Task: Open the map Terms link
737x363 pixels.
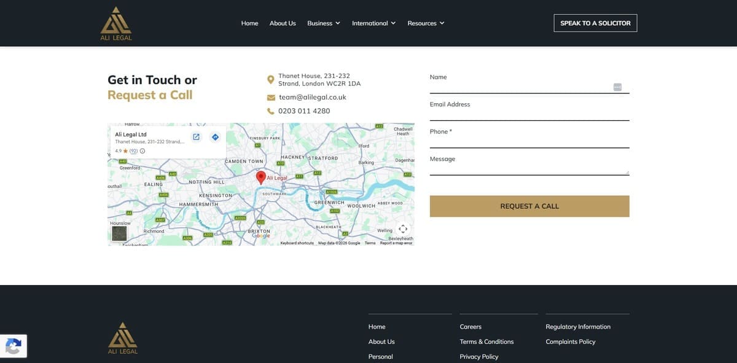Action: [x=370, y=243]
